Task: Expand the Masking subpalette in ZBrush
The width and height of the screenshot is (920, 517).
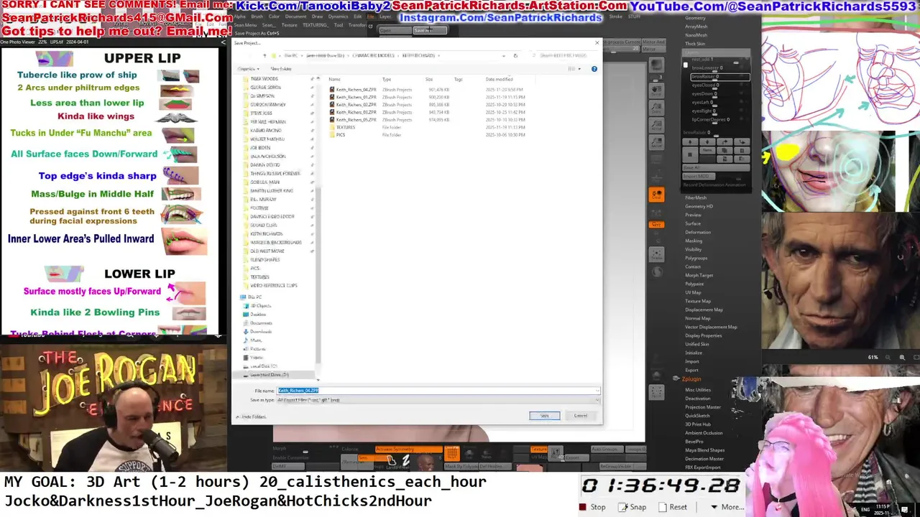Action: (x=693, y=241)
